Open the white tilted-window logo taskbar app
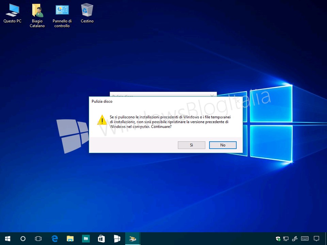This screenshot has height=245, width=327. 117,239
